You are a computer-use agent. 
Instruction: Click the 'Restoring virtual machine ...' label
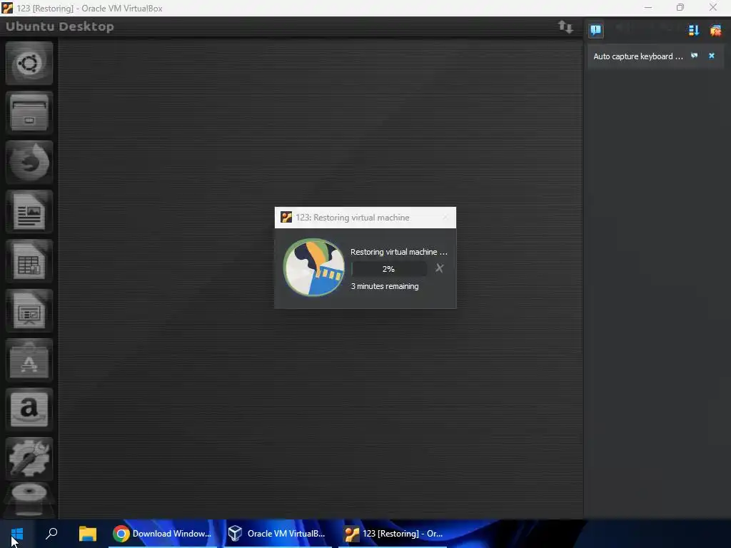[x=399, y=252]
